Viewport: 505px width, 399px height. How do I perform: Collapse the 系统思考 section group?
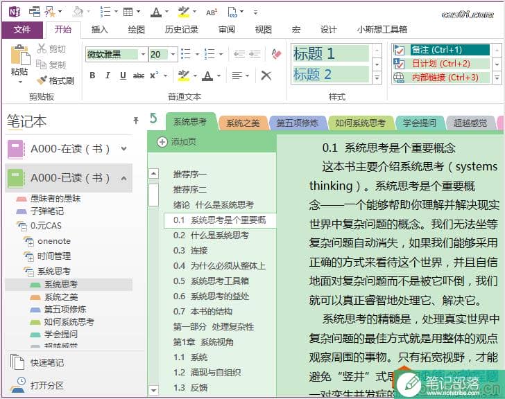pyautogui.click(x=31, y=274)
